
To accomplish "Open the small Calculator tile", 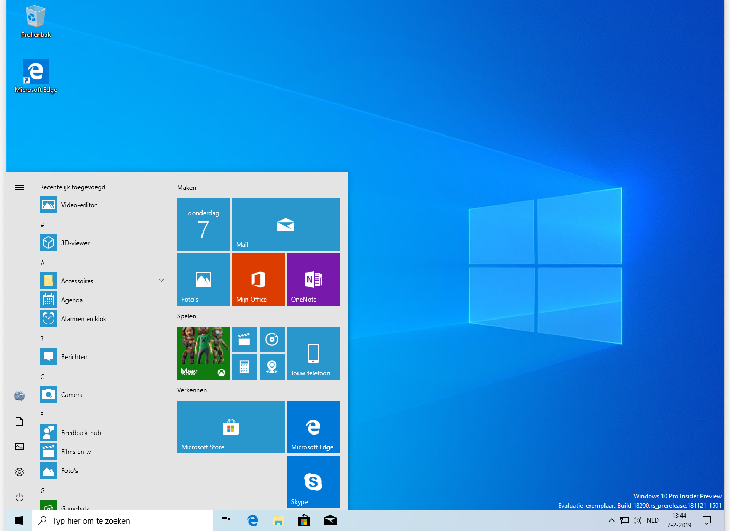I will (x=244, y=367).
